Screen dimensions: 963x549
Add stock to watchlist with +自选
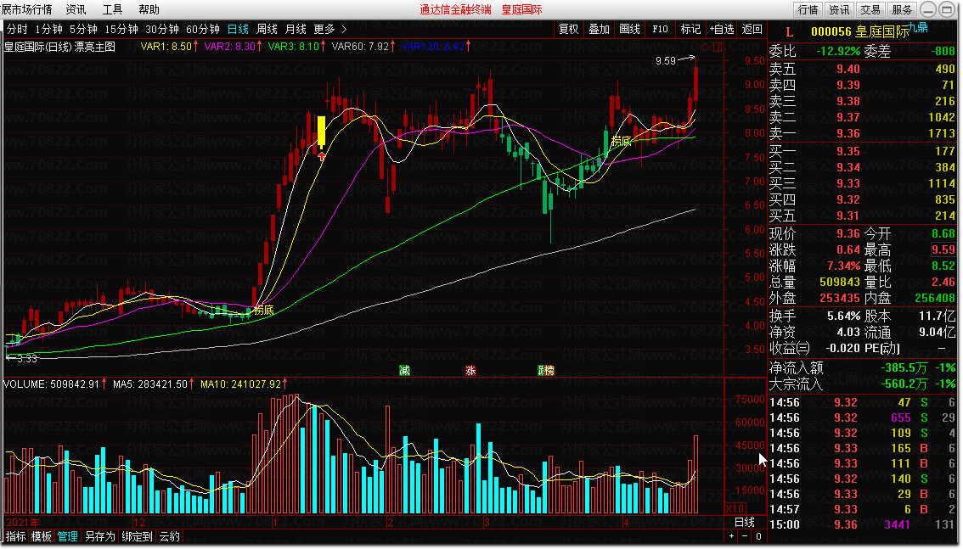tap(722, 30)
